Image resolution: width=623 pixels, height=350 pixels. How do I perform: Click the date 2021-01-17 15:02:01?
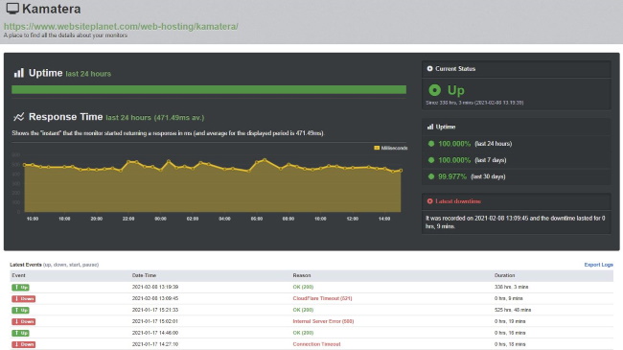point(155,321)
